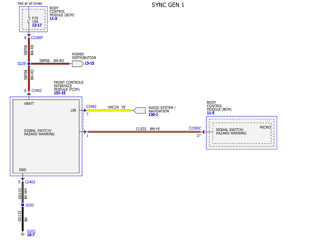Select the horizontal SBP06 BN-RD wire to Power Distribution
Screen dimensions: 321x247
click(x=50, y=64)
